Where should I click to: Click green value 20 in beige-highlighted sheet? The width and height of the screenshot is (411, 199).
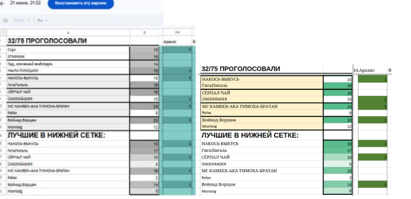[338, 120]
